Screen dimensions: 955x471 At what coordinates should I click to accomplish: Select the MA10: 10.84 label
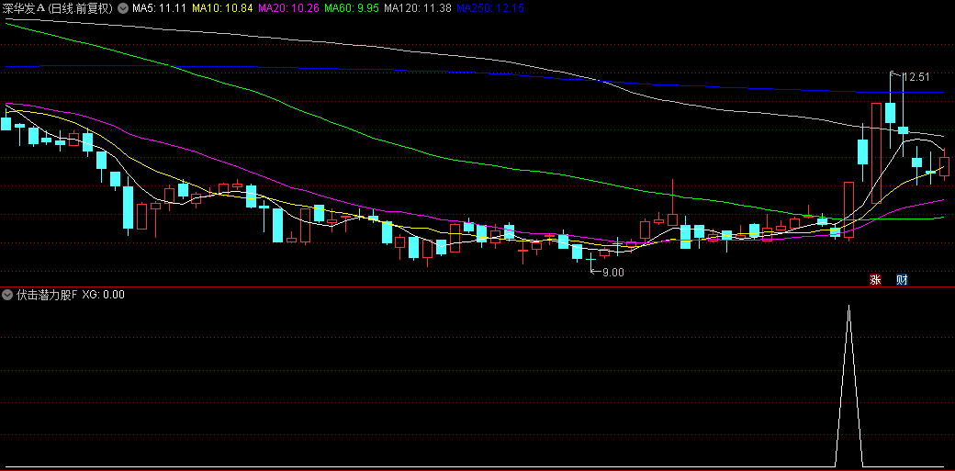coord(222,8)
